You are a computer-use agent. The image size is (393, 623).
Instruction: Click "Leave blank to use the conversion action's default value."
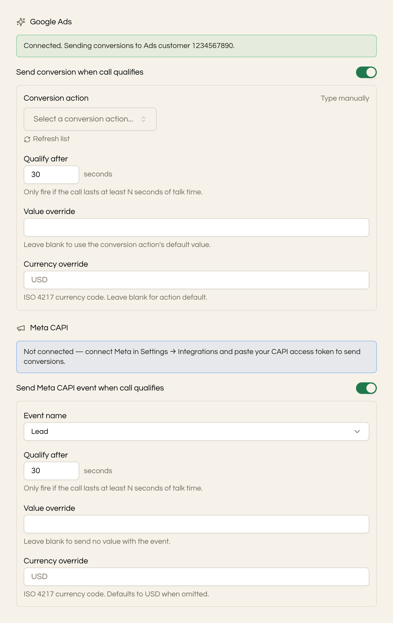coord(117,245)
